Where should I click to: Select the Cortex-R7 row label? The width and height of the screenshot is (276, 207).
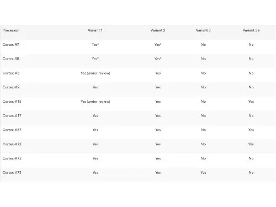tap(10, 45)
